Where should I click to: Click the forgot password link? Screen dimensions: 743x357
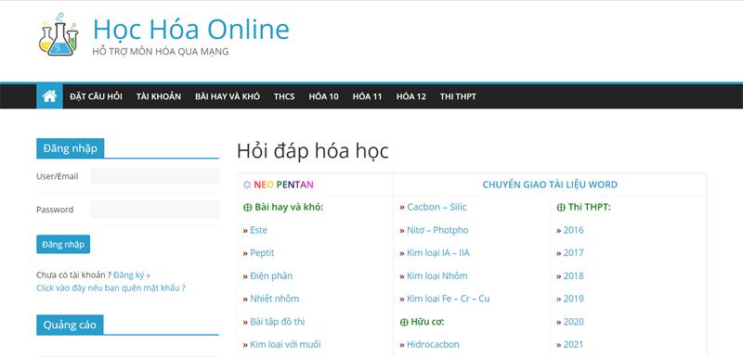(111, 287)
